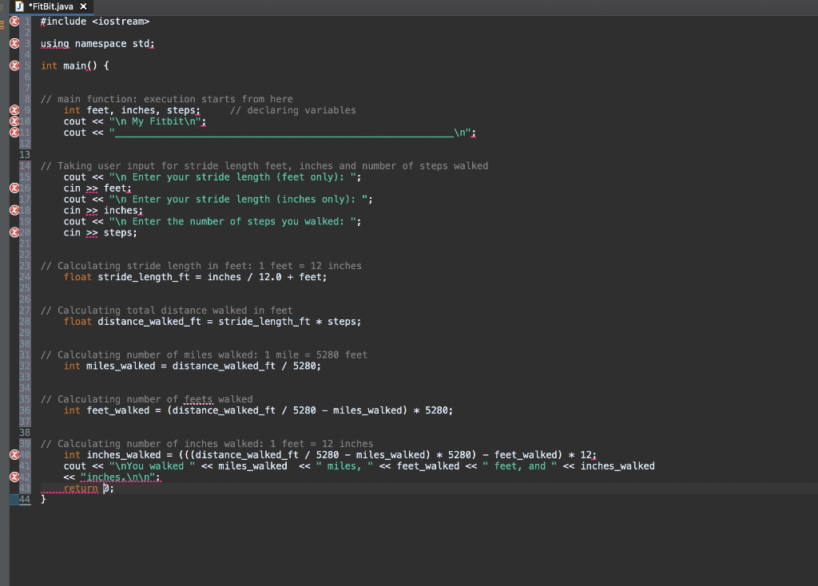The height and width of the screenshot is (586, 818).
Task: Click the error badge beside line 42
Action: click(x=14, y=477)
